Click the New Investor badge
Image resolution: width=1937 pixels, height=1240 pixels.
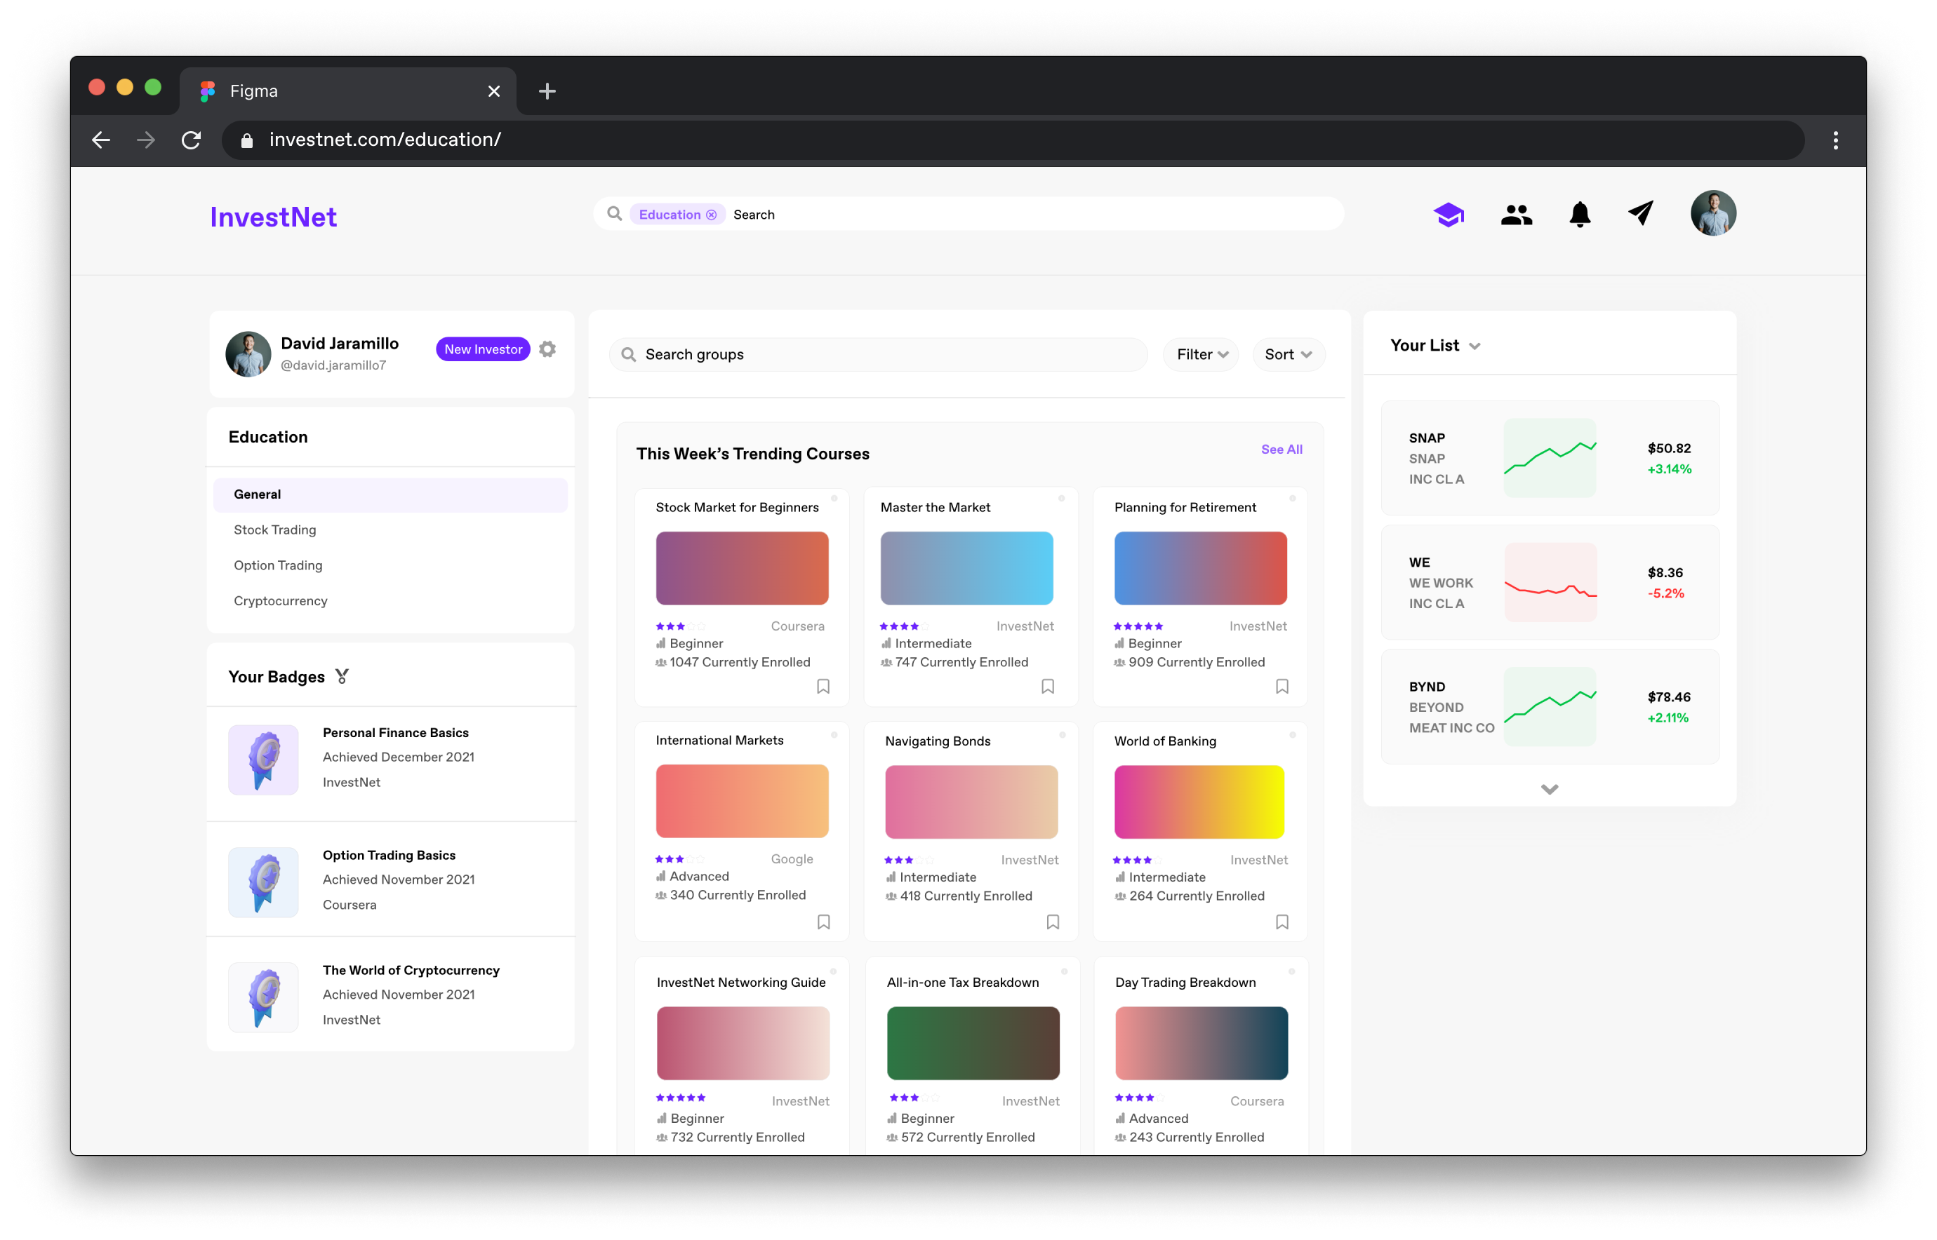[x=483, y=349]
